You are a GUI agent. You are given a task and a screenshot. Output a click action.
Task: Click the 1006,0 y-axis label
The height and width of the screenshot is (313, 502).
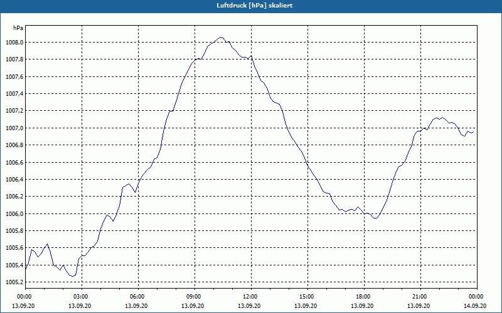pos(14,213)
